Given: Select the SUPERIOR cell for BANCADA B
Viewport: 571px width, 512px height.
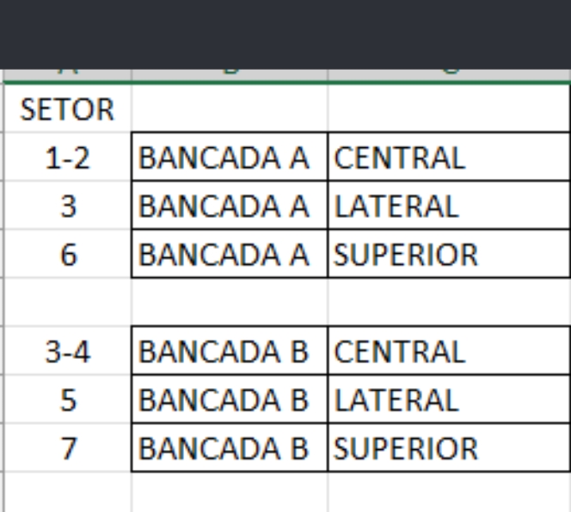Looking at the screenshot, I should click(x=450, y=447).
